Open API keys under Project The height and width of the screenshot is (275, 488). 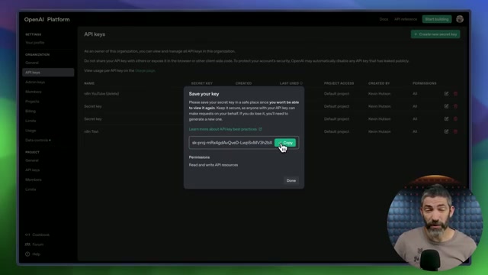click(32, 170)
